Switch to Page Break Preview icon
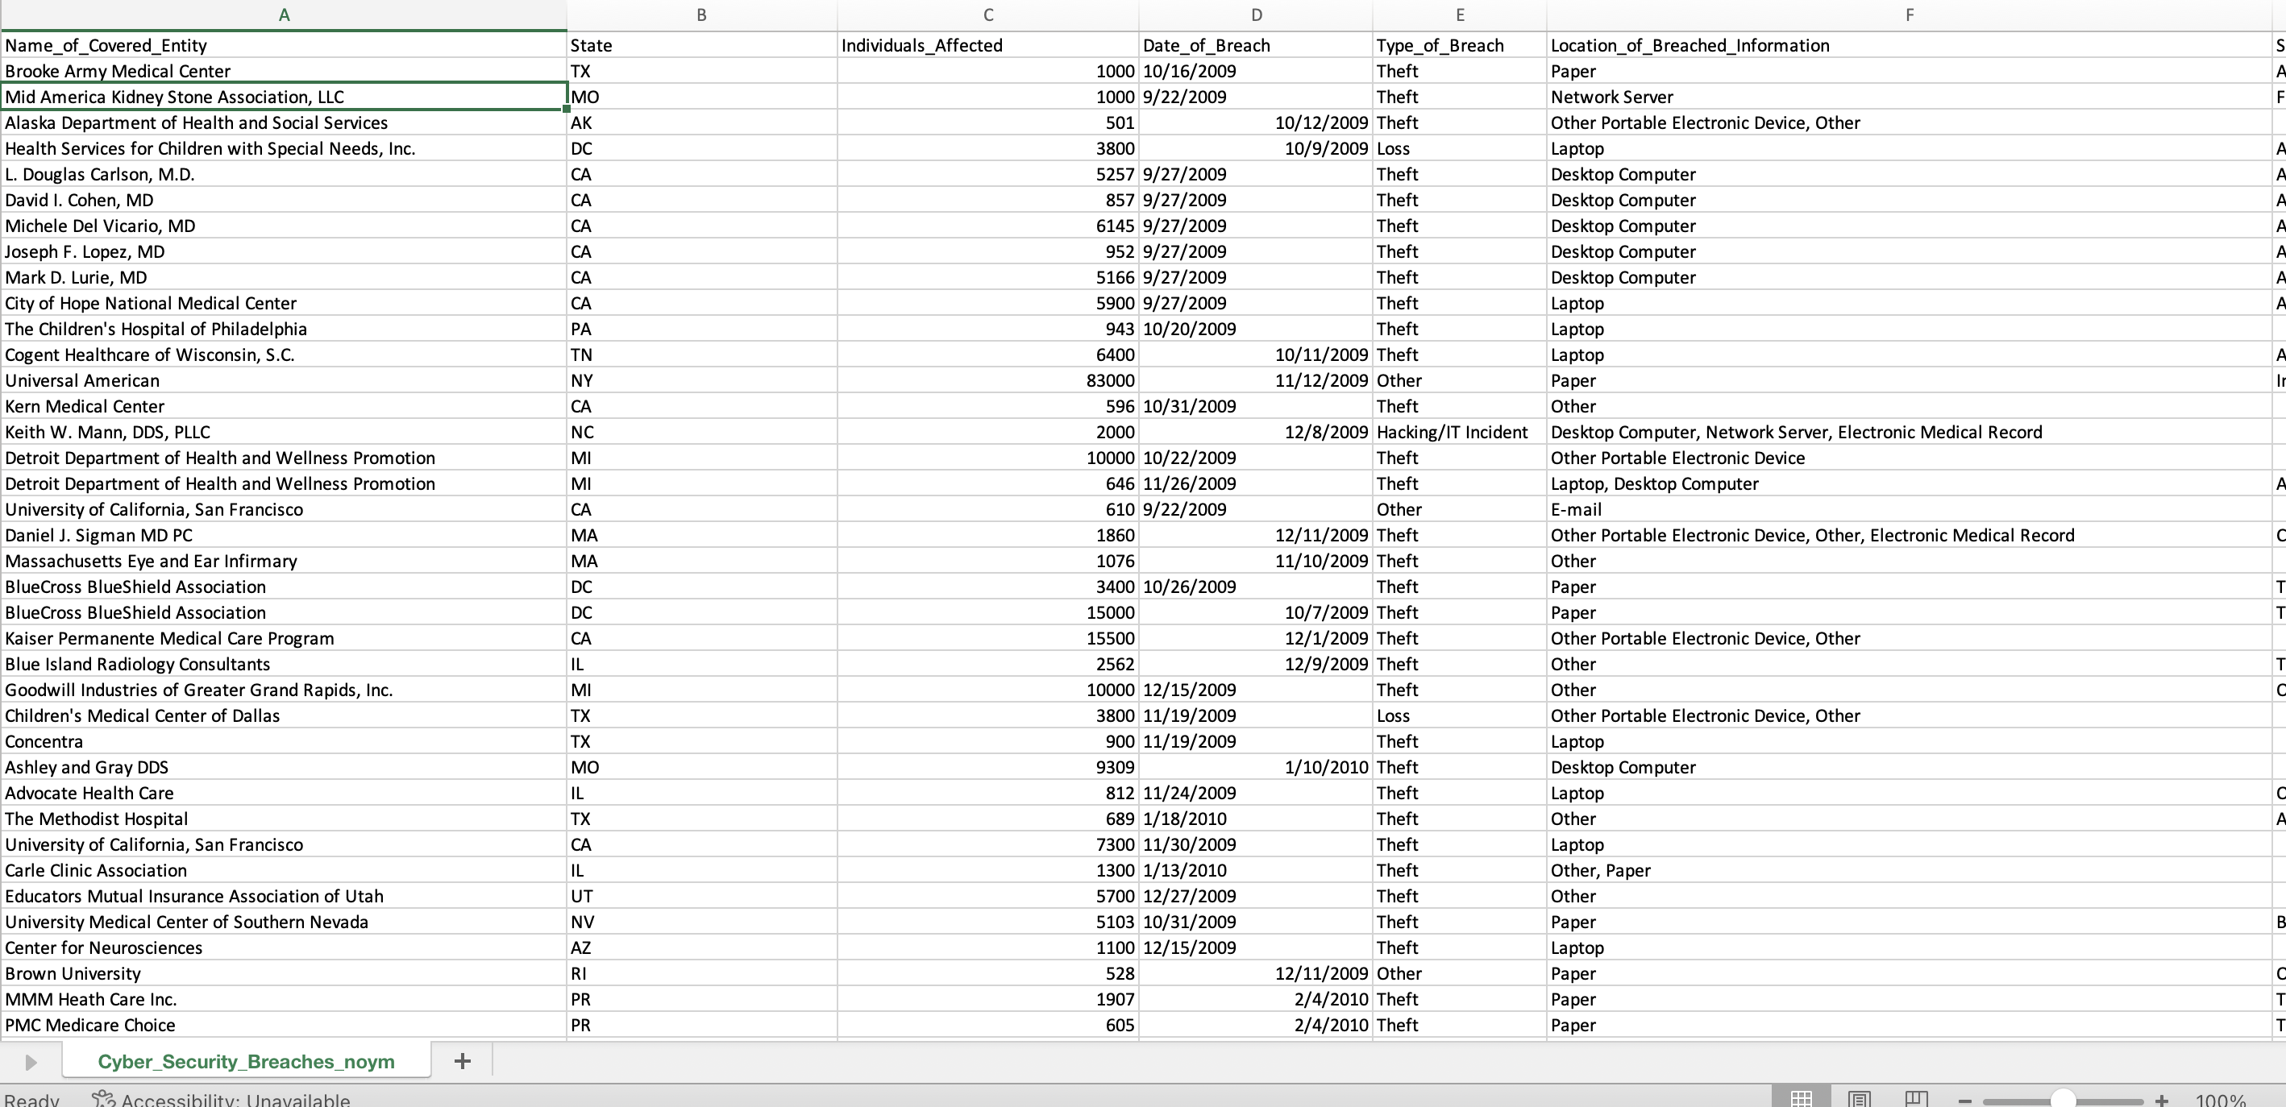 click(1917, 1098)
